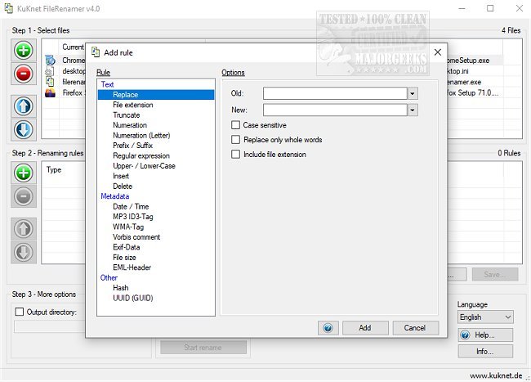
Task: Close Add rule dialog with X
Action: point(438,52)
